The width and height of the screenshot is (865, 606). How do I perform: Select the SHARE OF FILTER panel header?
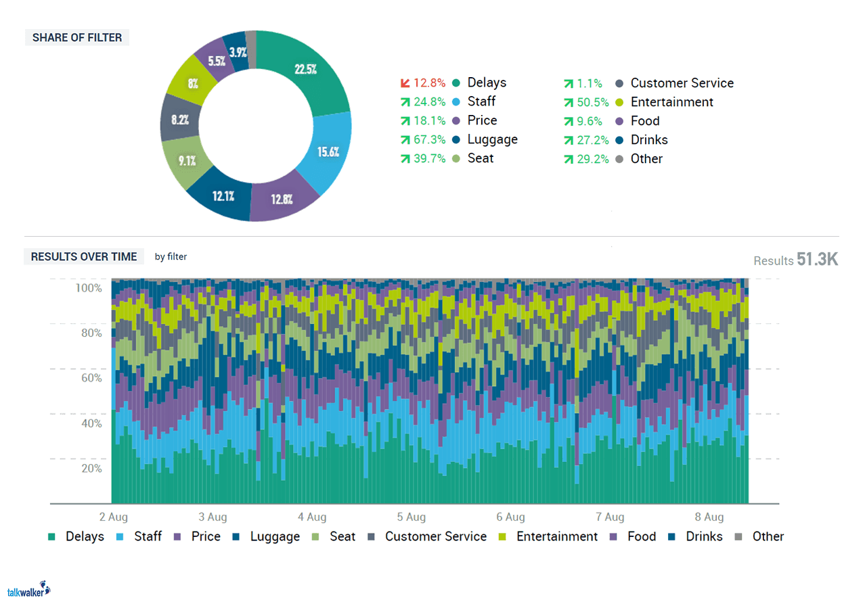point(76,37)
